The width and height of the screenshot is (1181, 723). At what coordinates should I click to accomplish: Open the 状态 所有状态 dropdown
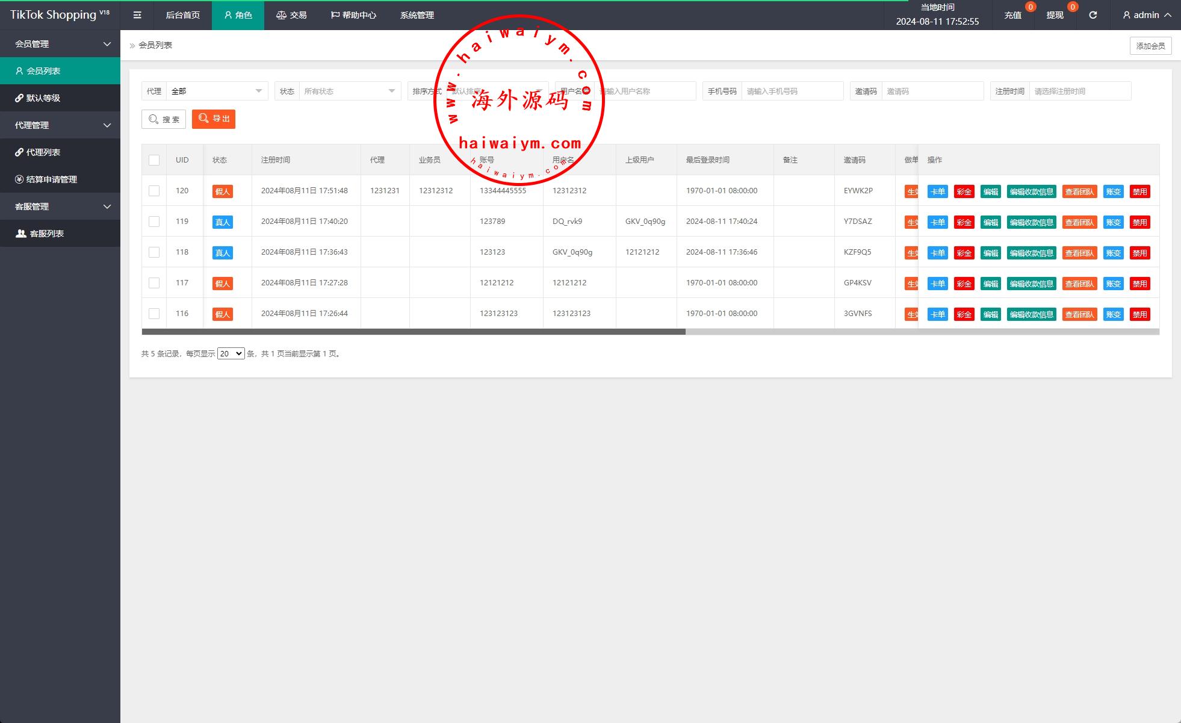coord(349,91)
